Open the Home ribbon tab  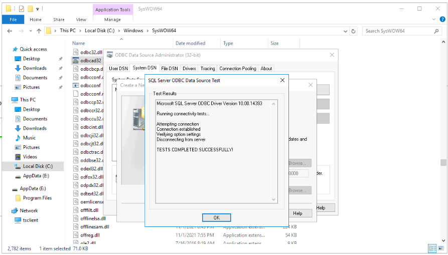click(36, 20)
